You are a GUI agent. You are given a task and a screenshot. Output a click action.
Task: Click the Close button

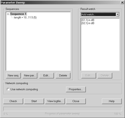point(76,101)
